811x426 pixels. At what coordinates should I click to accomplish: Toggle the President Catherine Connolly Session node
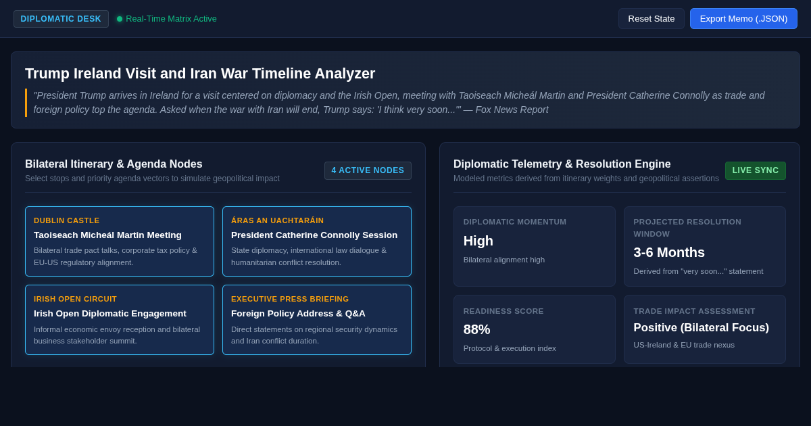[317, 241]
